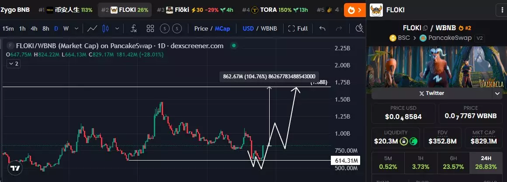Expand the social links chevron

point(497,93)
